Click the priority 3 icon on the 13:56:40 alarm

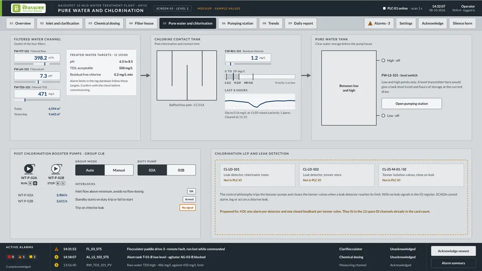click(x=57, y=265)
